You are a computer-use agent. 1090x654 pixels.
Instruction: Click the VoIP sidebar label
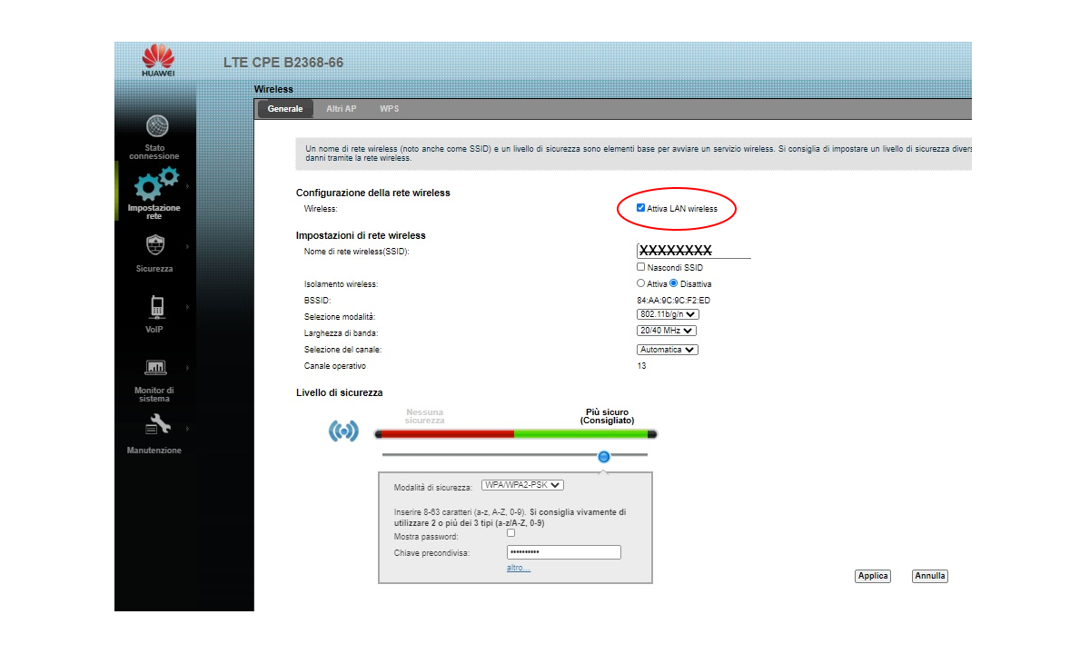click(x=156, y=330)
